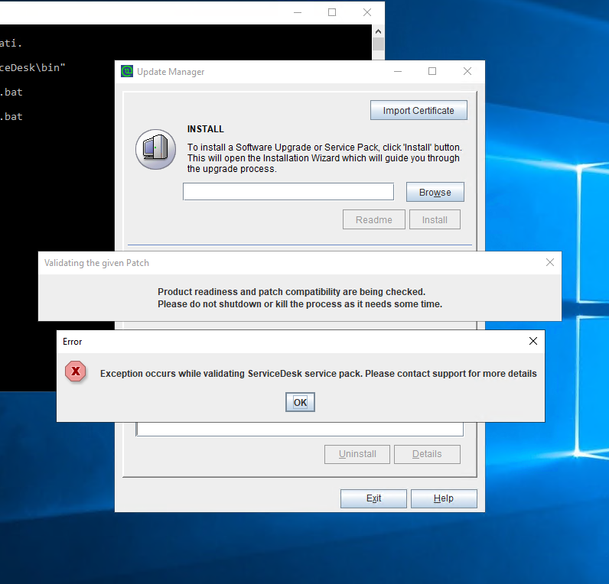Close the Update Manager window

tap(467, 71)
